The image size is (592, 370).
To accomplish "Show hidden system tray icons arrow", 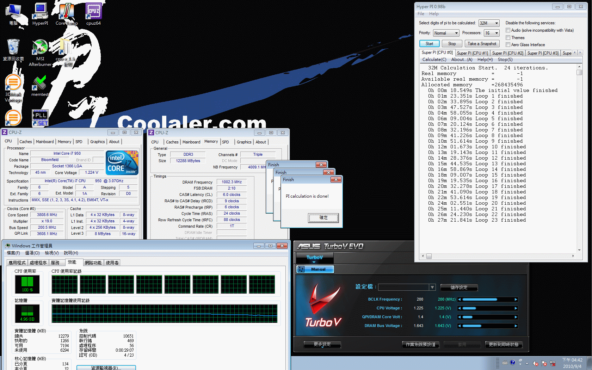I will point(527,363).
